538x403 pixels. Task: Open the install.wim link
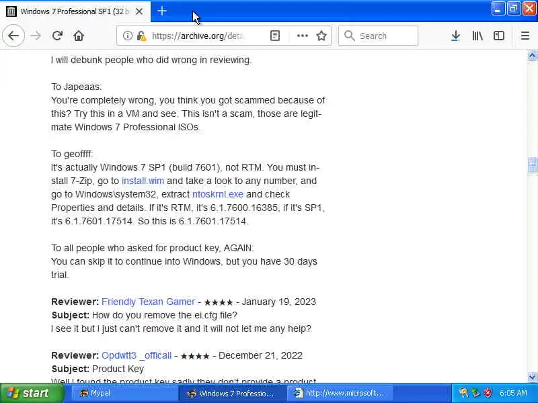[143, 181]
